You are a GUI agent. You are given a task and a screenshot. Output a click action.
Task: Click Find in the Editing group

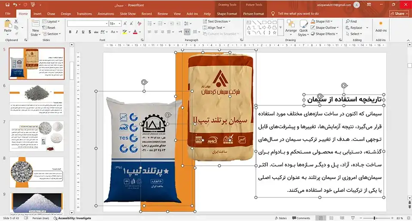(x=351, y=21)
